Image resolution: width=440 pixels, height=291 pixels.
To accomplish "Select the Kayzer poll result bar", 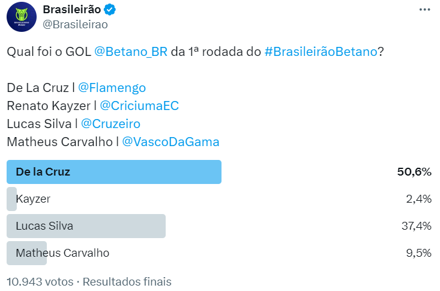I will [x=12, y=199].
